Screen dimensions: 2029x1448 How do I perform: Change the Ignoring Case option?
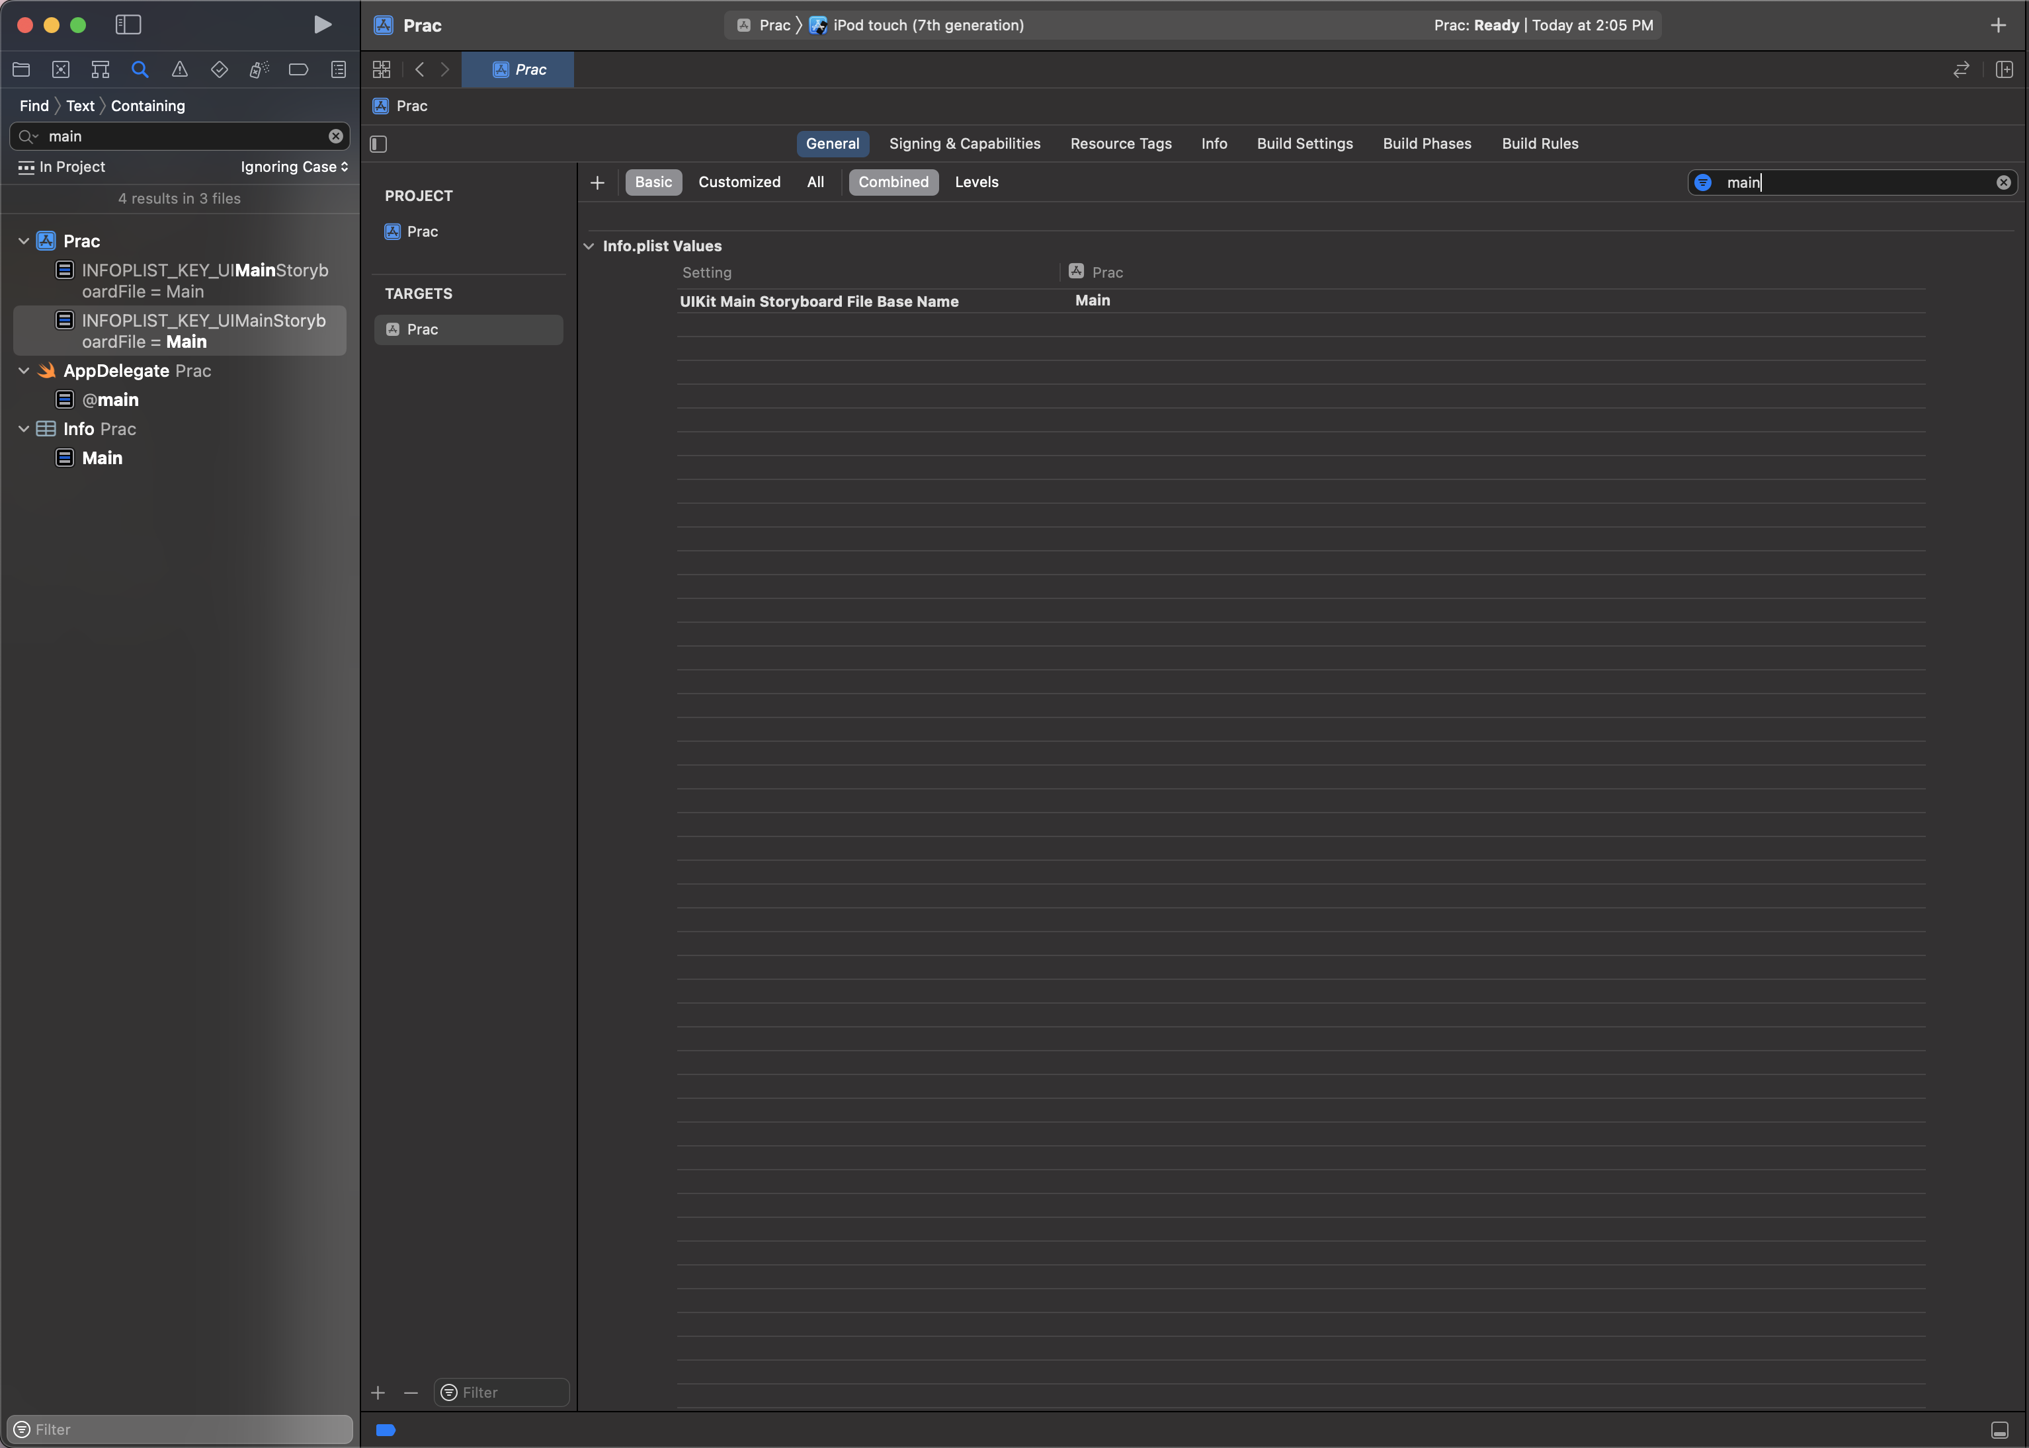click(x=294, y=167)
